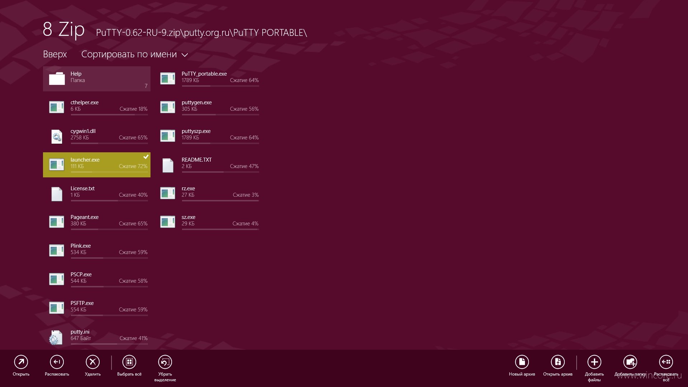Click the Сжатие 18% label of cthelper.exe
Screen dimensions: 688x387
pos(133,109)
